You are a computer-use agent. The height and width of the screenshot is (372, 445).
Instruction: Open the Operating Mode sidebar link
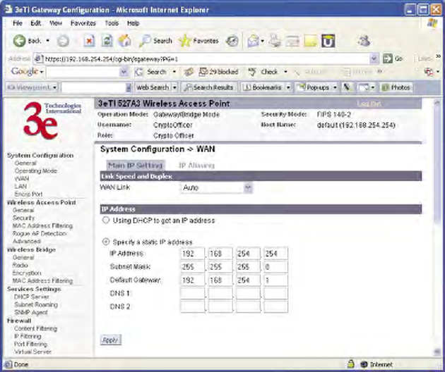36,171
